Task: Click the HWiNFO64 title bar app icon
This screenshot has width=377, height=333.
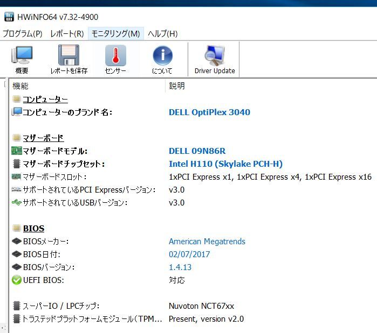Action: 9,17
